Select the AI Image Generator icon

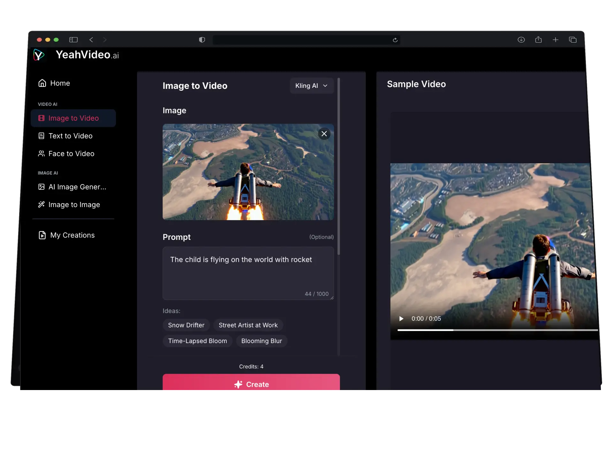pyautogui.click(x=42, y=187)
